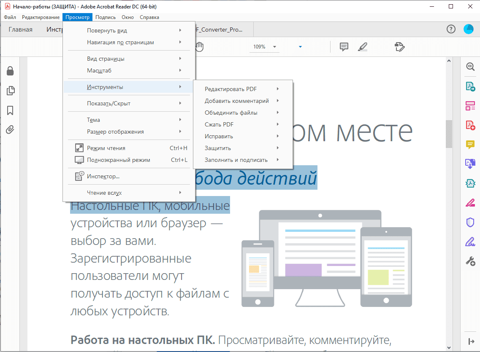Open the sign document stamp tool
The image size is (480, 352).
399,47
